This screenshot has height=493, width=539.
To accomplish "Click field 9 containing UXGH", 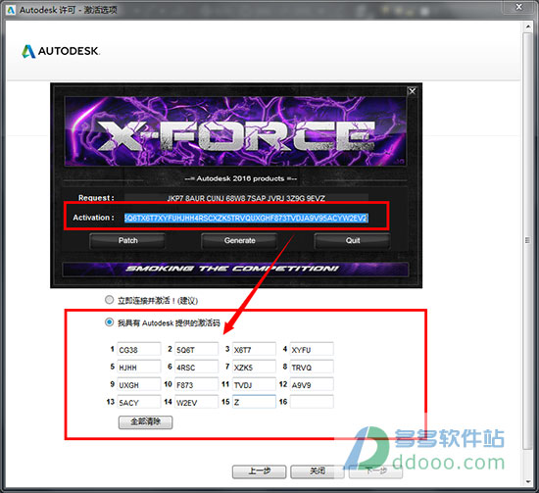I will (x=139, y=384).
